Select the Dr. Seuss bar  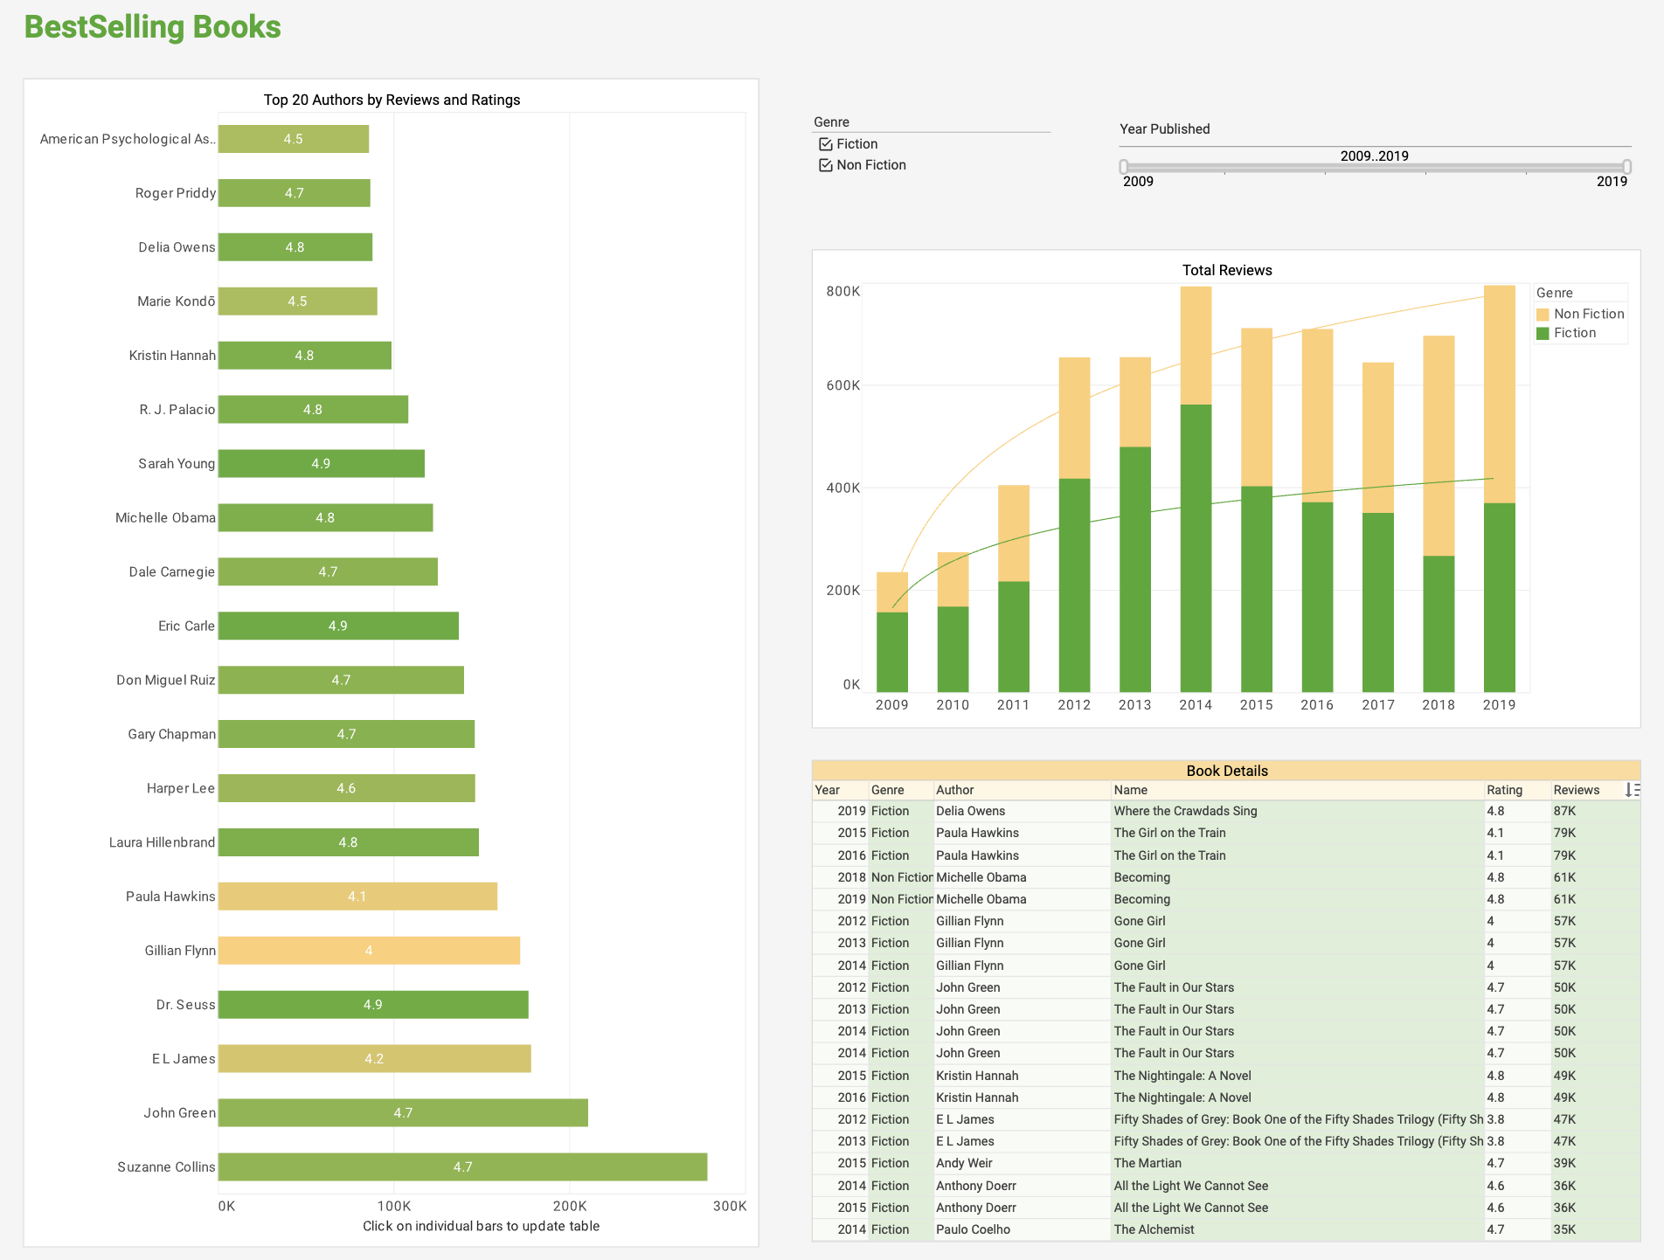[x=373, y=1004]
